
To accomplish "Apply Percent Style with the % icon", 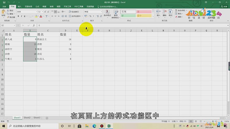I will pyautogui.click(x=90, y=16).
